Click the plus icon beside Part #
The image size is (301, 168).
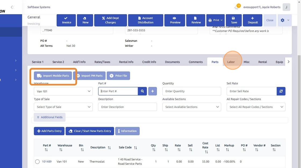tap(152, 91)
